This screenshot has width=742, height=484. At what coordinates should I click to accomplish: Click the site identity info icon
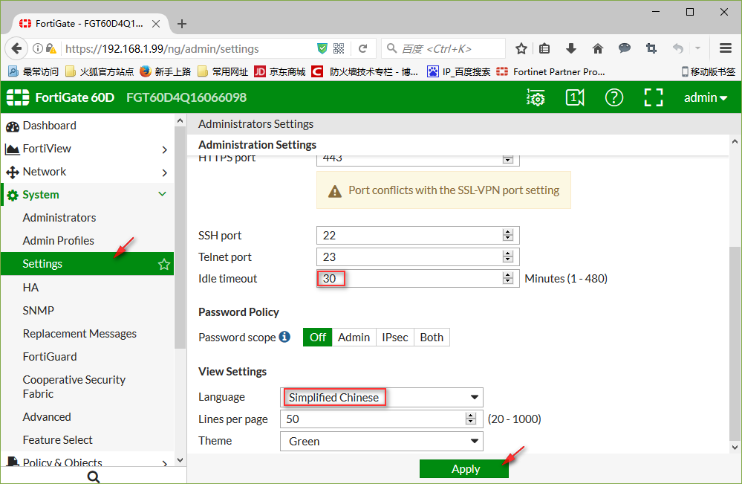point(38,48)
